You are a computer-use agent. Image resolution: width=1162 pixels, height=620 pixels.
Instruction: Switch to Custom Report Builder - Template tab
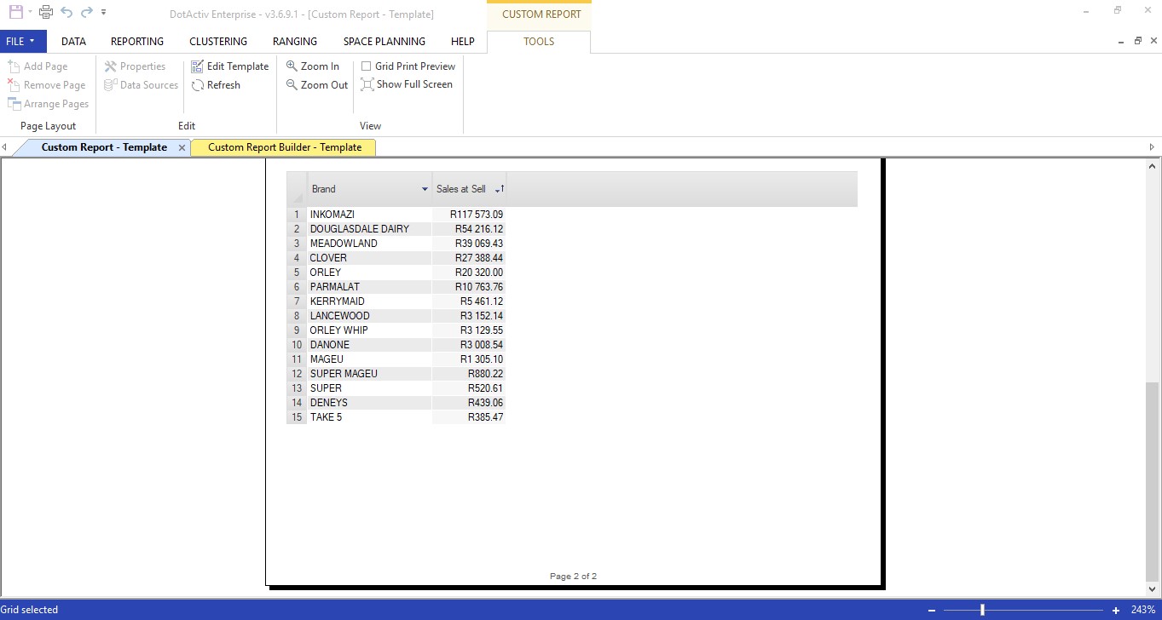coord(285,147)
